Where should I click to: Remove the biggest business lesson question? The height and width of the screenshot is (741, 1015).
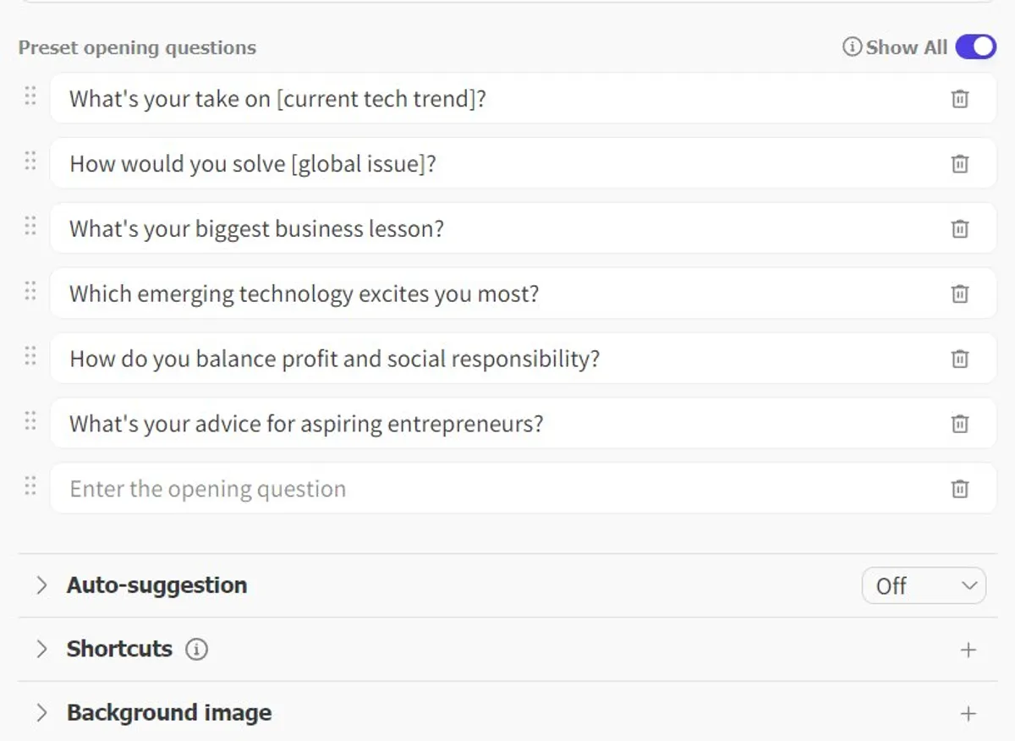click(x=960, y=229)
